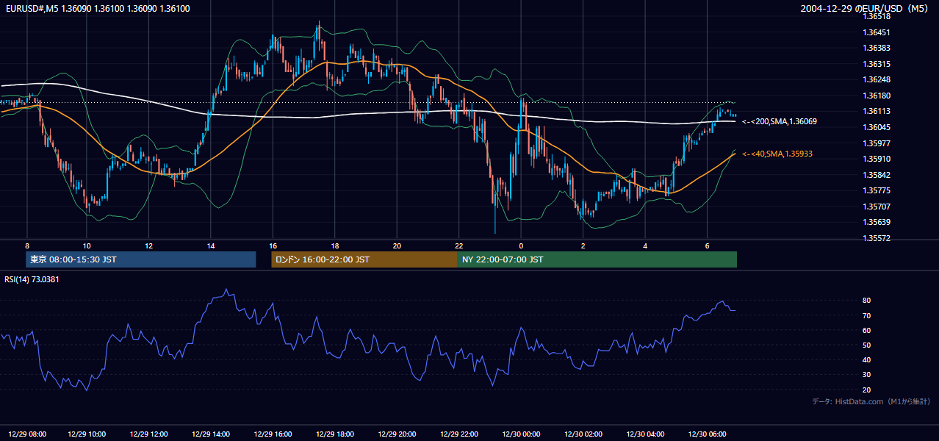
Task: Click the 12/29 08:00 time label
Action: (x=27, y=434)
